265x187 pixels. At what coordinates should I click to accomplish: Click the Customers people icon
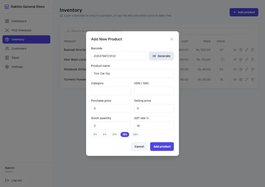pyautogui.click(x=7, y=48)
